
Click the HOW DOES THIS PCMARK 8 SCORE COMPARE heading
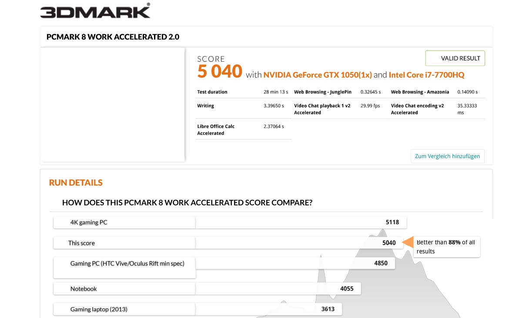[x=188, y=202]
